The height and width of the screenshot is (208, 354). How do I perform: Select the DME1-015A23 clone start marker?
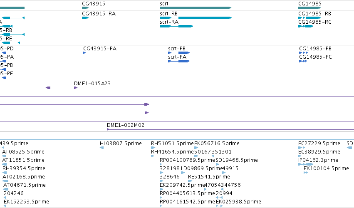[76, 88]
